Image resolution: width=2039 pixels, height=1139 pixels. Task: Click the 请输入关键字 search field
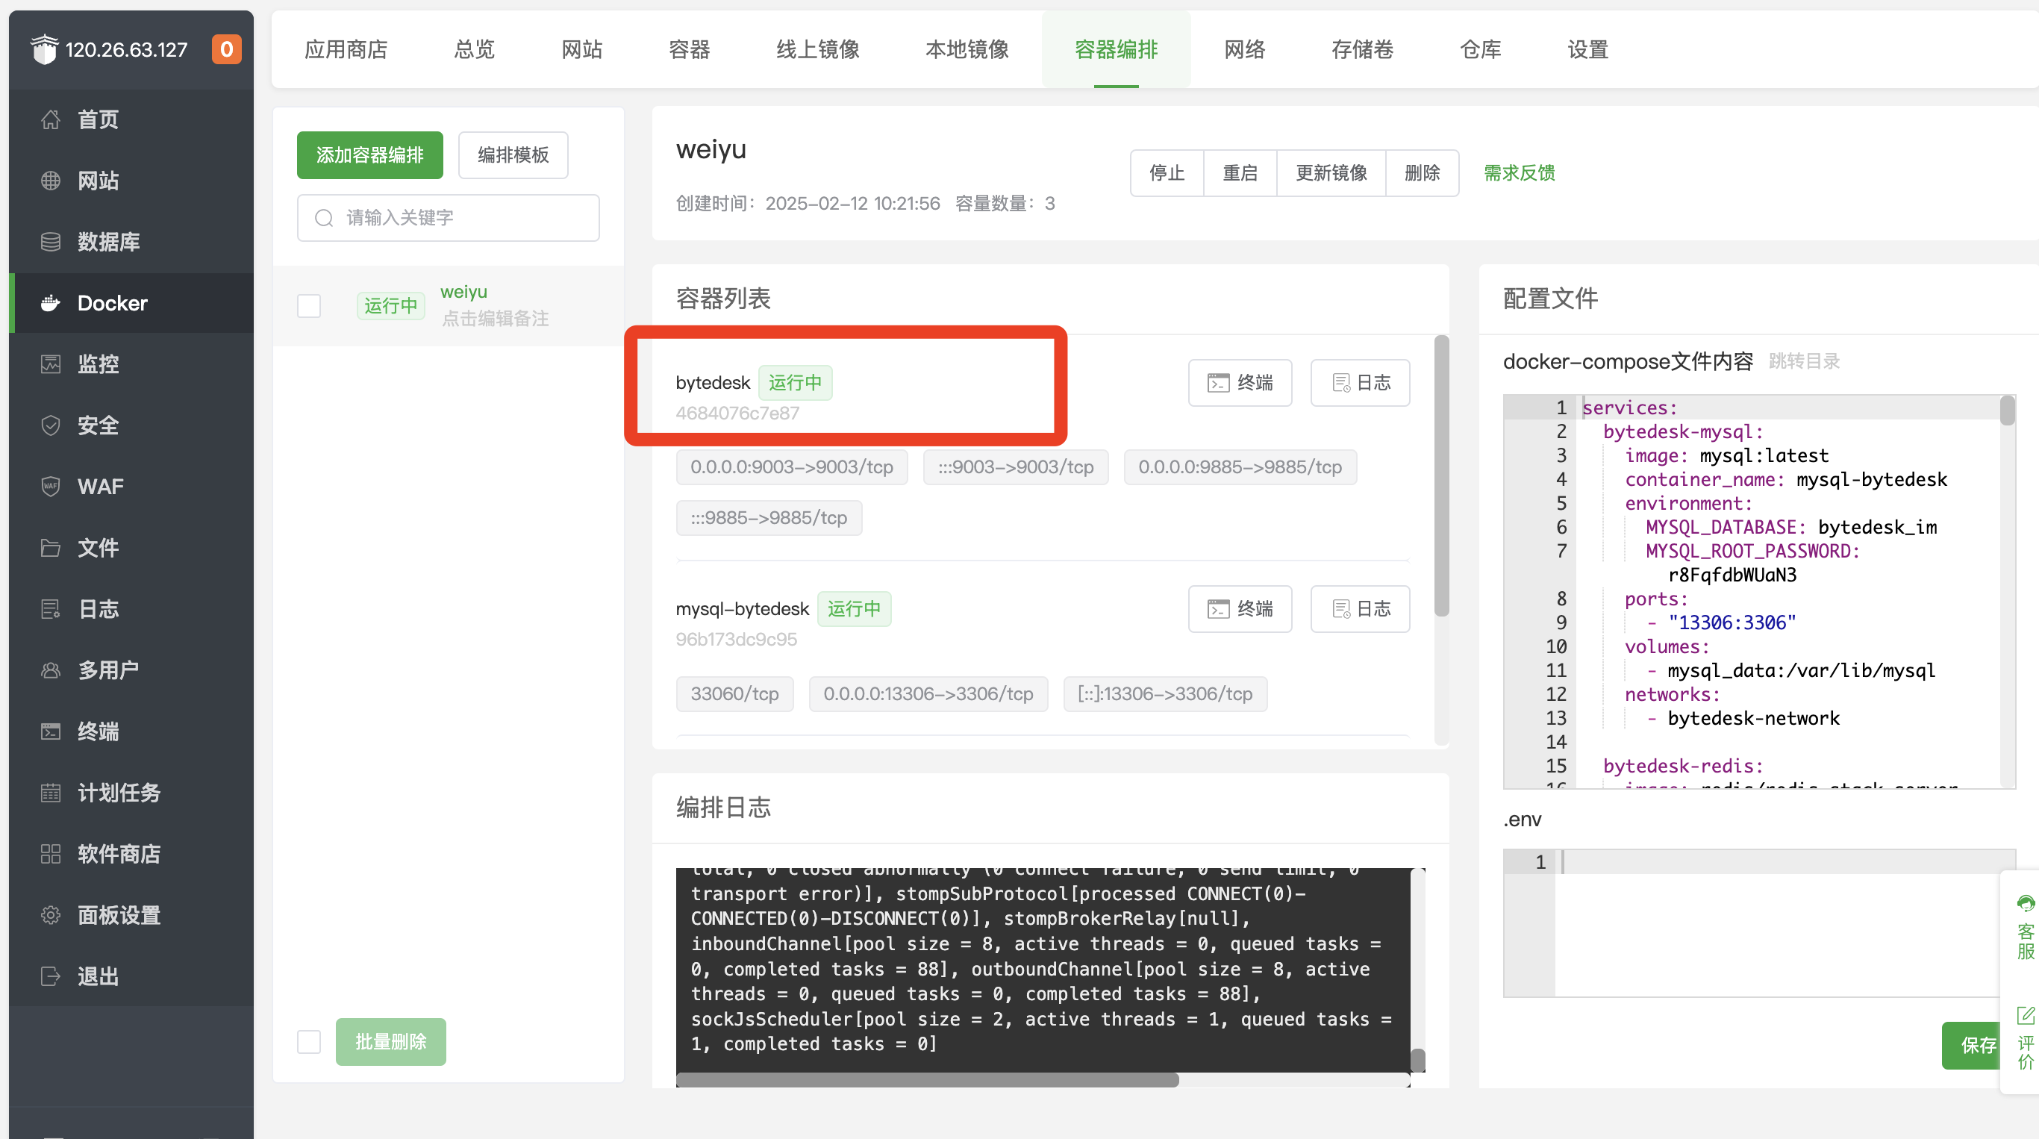[x=448, y=218]
